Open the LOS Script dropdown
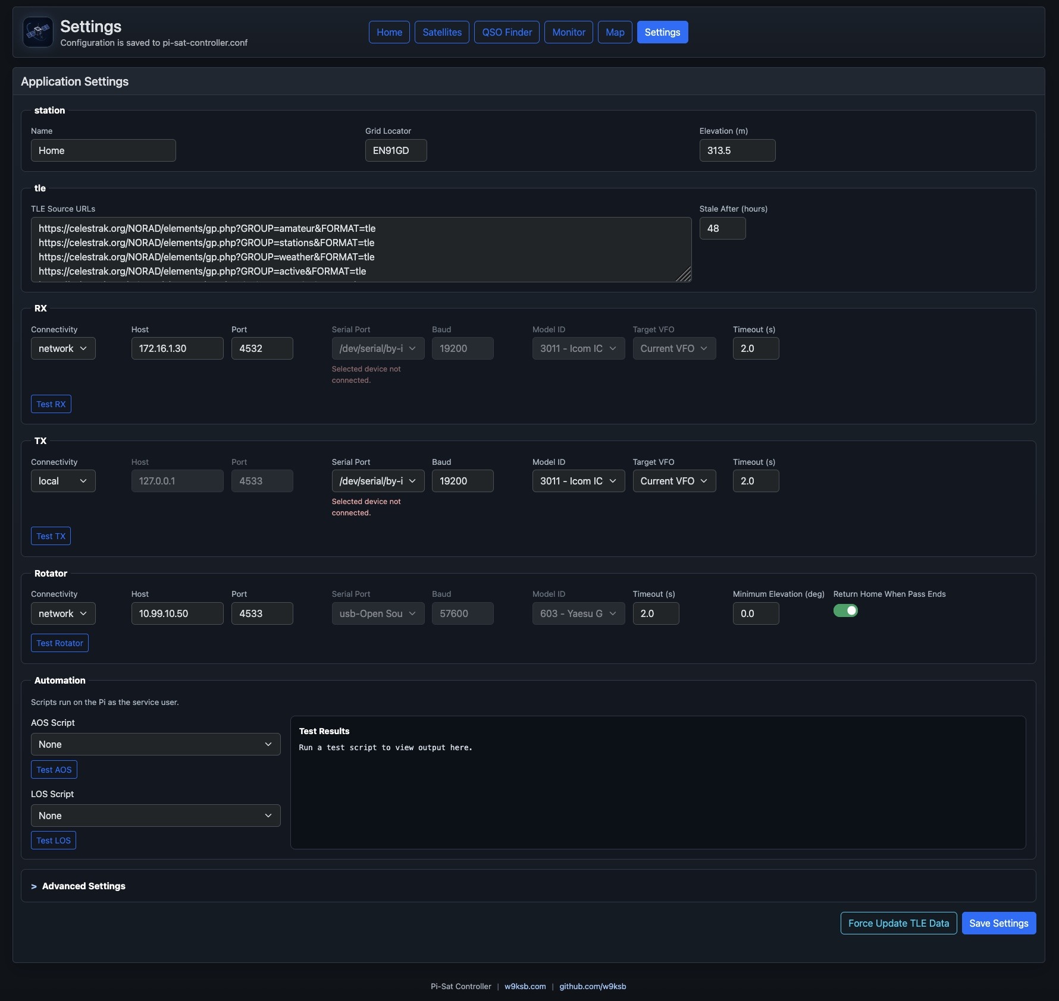This screenshot has height=1001, width=1059. click(x=155, y=816)
